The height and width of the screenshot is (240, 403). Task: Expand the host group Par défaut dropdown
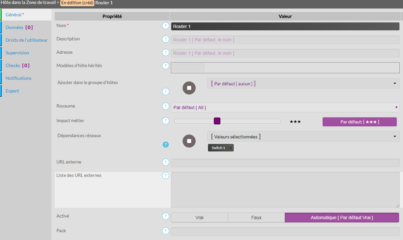[303, 83]
